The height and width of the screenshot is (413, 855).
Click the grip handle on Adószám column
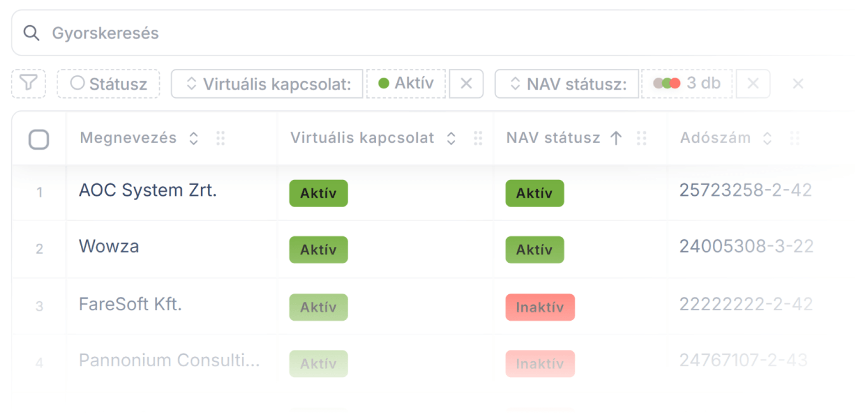coord(794,138)
